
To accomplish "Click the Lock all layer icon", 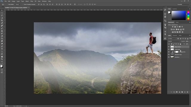I will [x=180, y=44].
